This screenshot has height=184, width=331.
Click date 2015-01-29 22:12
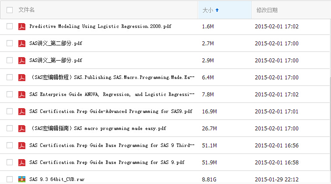coord(277,180)
